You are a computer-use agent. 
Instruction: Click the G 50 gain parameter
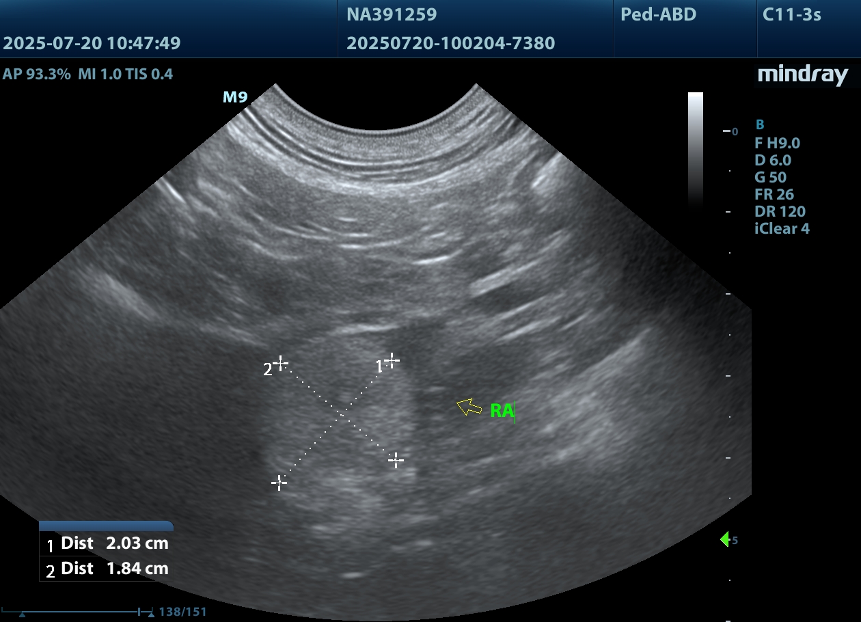770,178
